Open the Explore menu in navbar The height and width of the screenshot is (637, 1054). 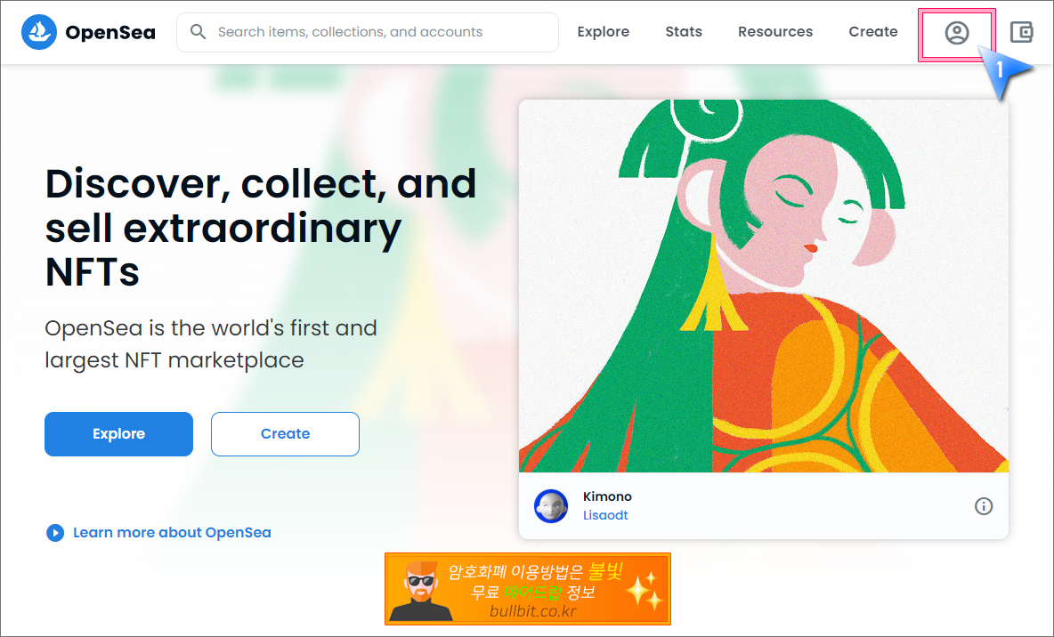coord(603,31)
